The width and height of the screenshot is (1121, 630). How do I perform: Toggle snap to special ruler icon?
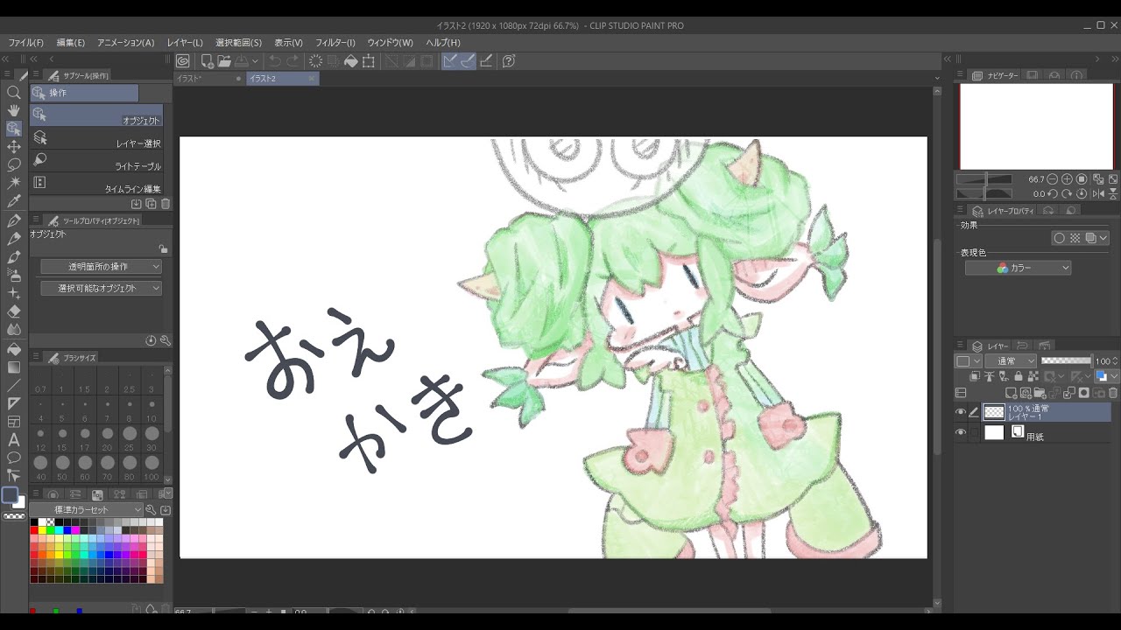(468, 60)
